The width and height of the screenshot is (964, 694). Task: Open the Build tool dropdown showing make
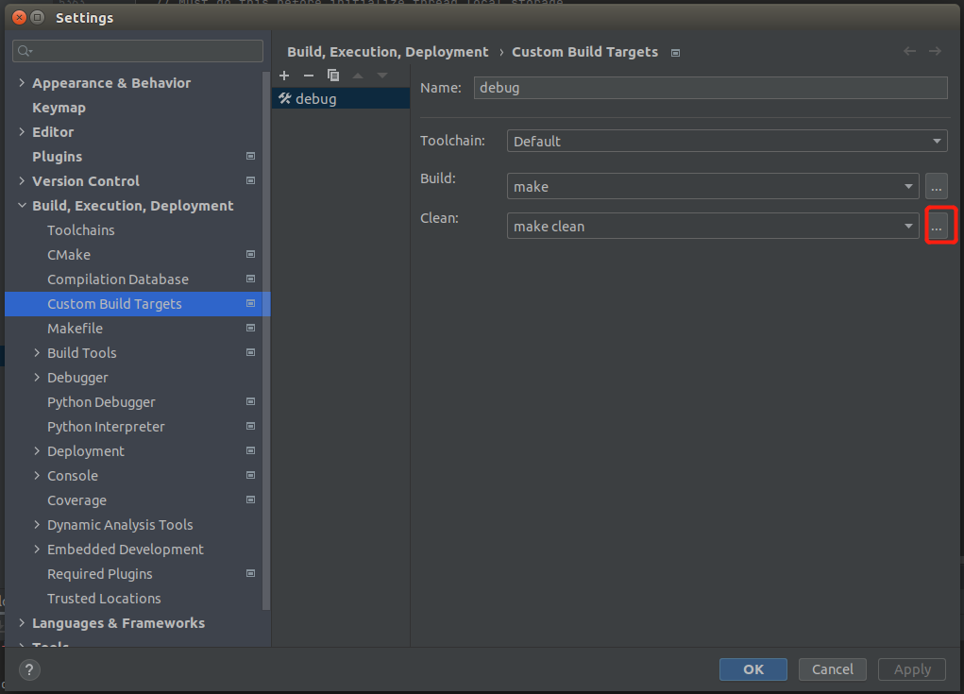(713, 186)
